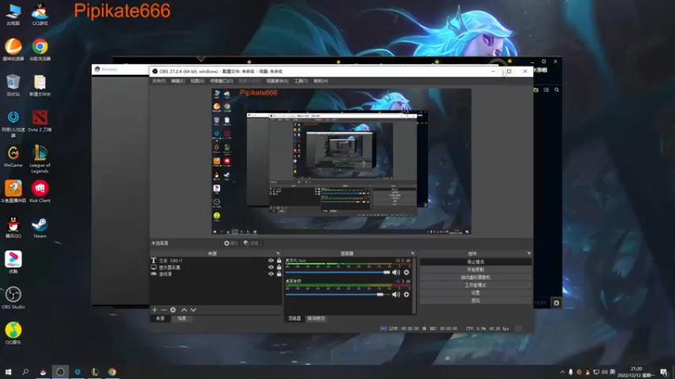The height and width of the screenshot is (379, 675).
Task: Expand hidden system tray icons chevron
Action: tap(562, 372)
